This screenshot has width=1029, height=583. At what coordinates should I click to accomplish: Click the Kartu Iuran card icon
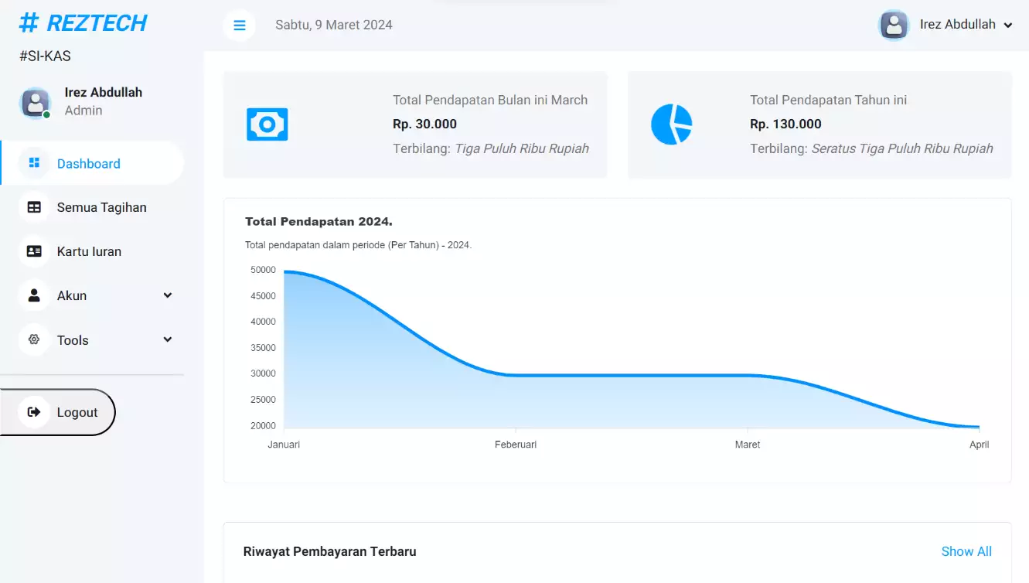(34, 251)
